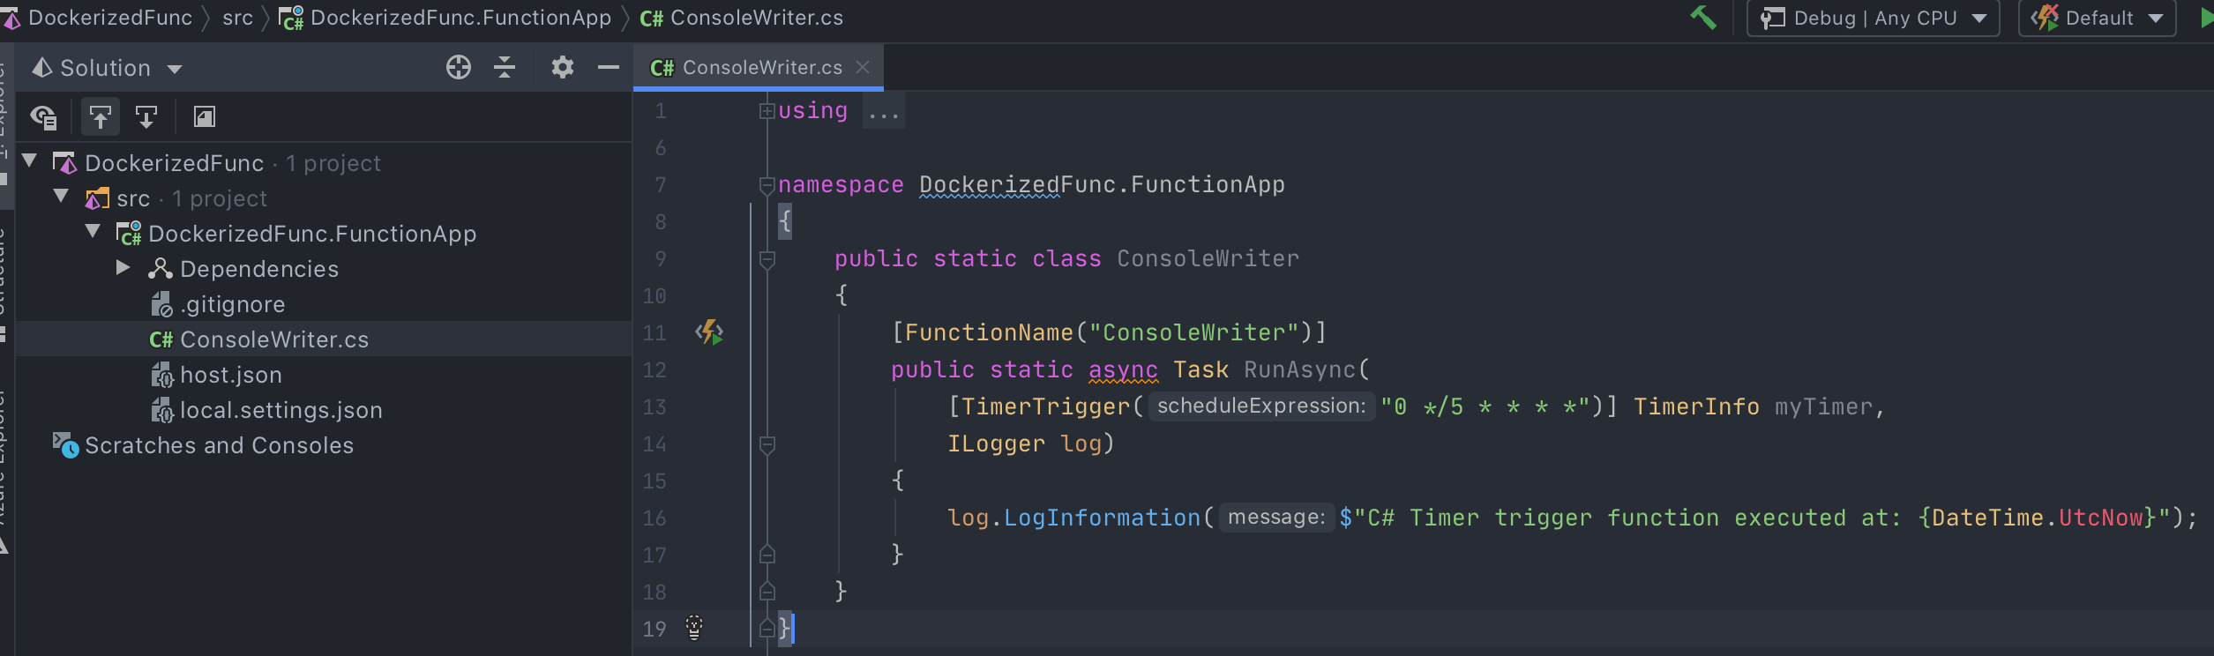Collapse the src folder node
Viewport: 2214px width, 656px height.
click(x=61, y=197)
